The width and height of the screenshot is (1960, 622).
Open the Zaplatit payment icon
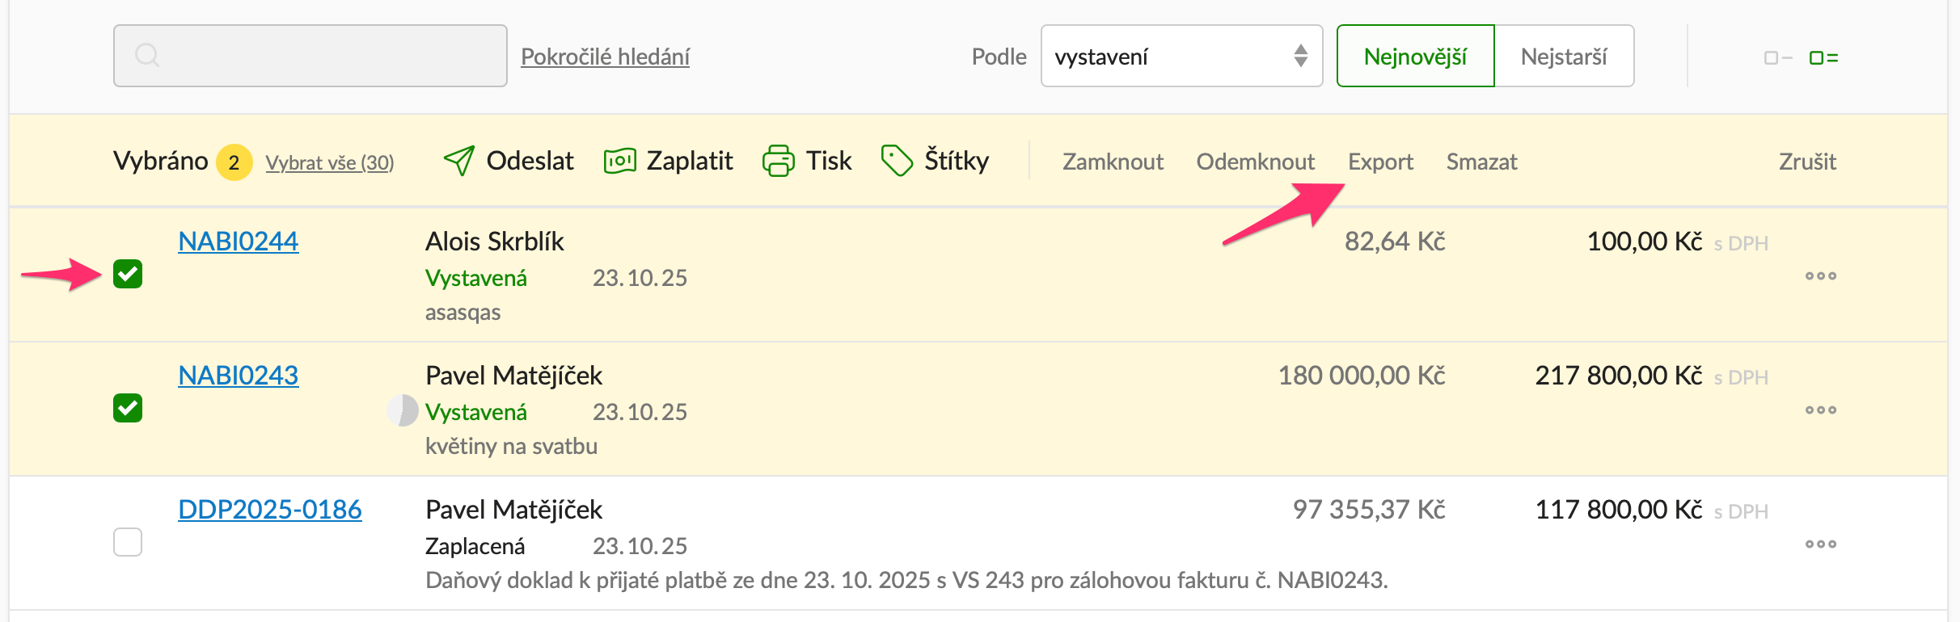(619, 161)
